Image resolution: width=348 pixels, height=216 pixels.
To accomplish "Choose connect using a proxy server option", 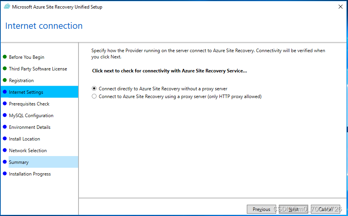I will coord(177,97).
